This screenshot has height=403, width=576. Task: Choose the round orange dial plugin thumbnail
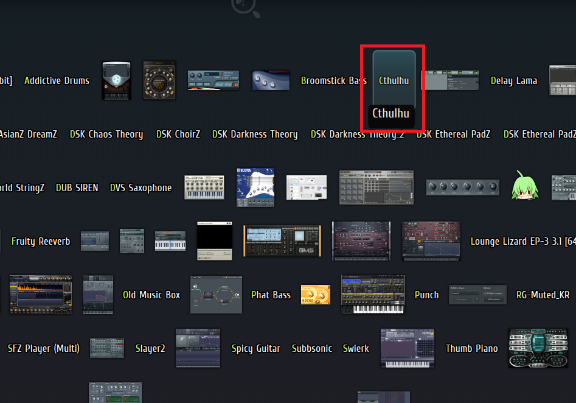(159, 80)
